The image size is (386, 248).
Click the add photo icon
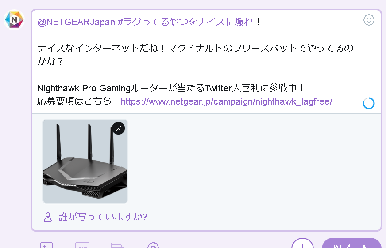[46, 245]
